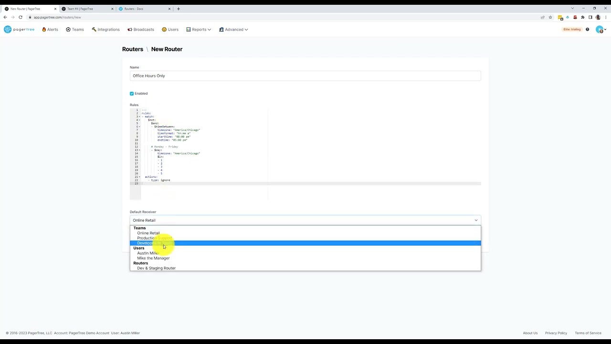The image size is (611, 344).
Task: Switch to the Team #4 | PagerTree tab
Action: (86, 9)
